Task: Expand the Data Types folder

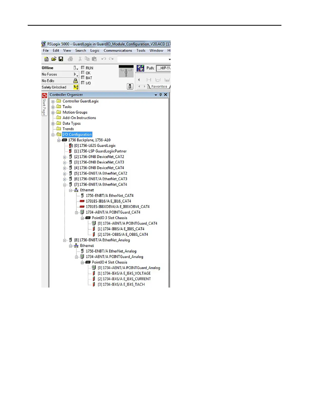Action: point(53,124)
